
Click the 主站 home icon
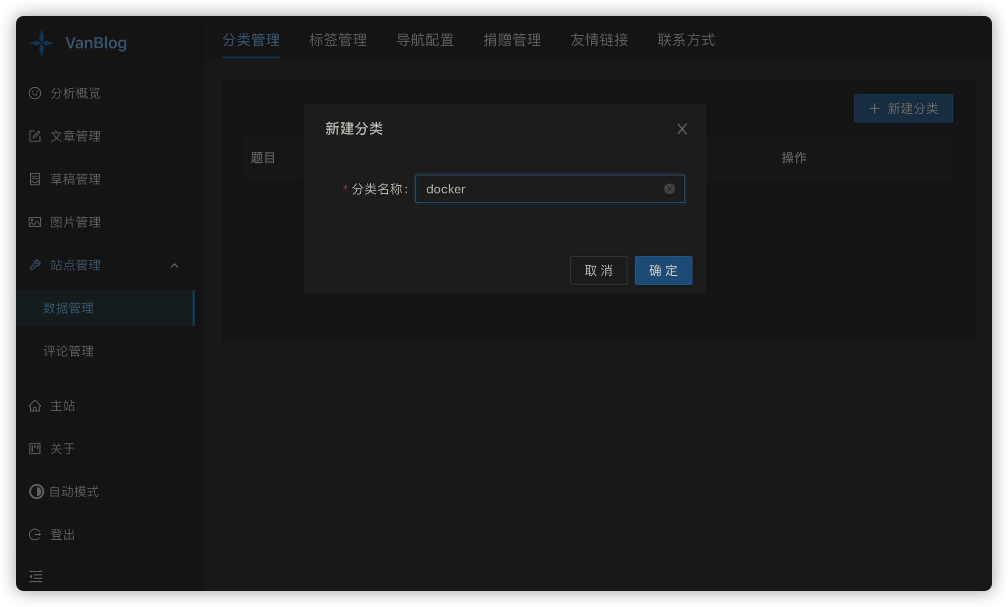click(35, 406)
